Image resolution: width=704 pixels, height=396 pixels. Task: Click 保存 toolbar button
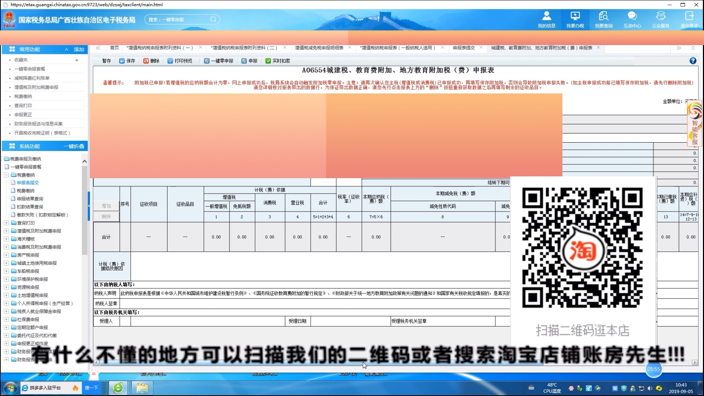point(127,61)
